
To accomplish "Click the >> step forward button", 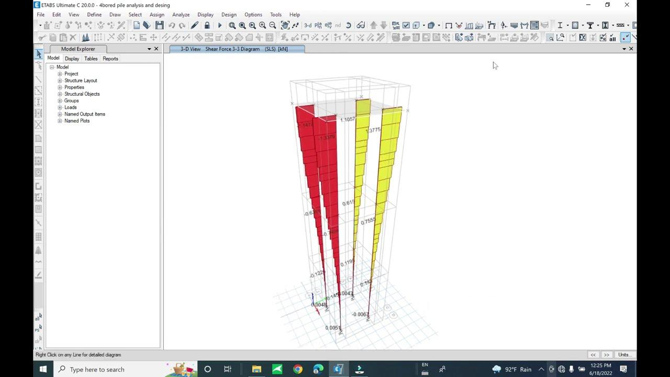I will click(607, 354).
